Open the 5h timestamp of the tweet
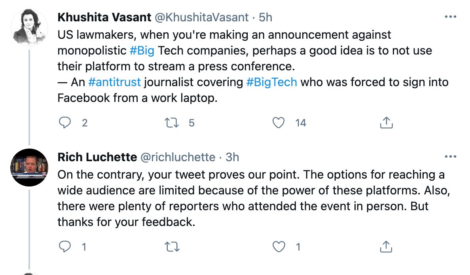Image resolution: width=470 pixels, height=275 pixels. click(265, 17)
